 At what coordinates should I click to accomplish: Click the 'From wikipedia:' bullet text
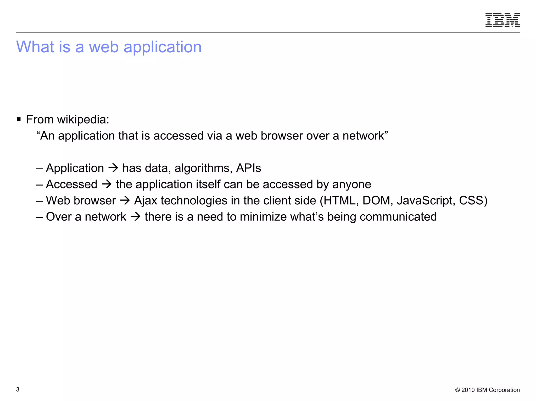(x=68, y=120)
